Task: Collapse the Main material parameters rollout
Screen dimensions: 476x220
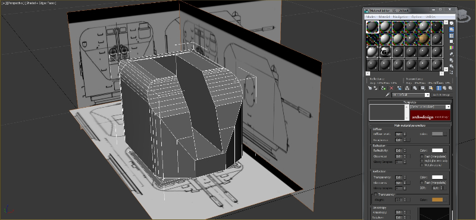Action: (x=410, y=125)
